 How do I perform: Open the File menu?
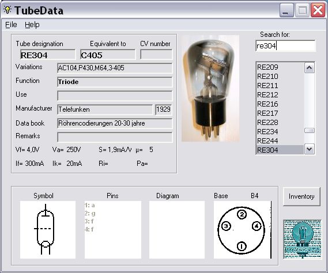11,25
